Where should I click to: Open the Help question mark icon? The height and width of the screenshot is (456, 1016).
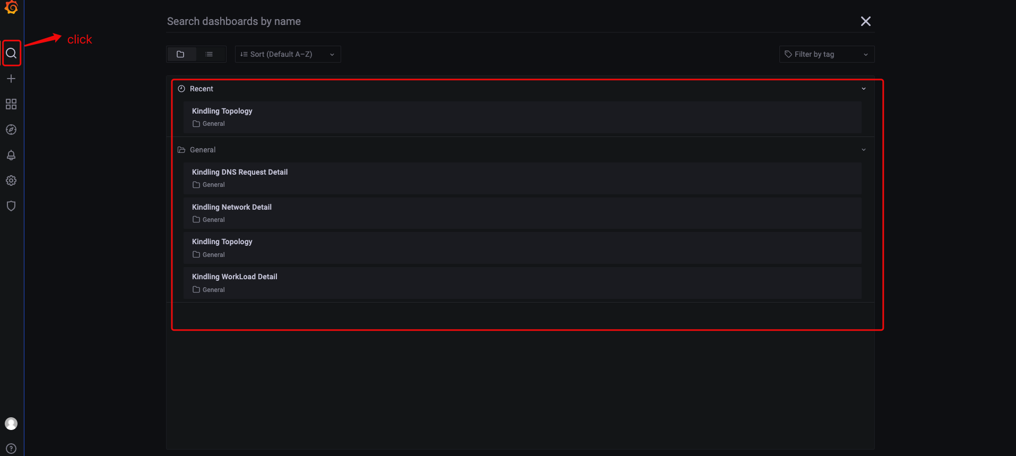pyautogui.click(x=11, y=449)
